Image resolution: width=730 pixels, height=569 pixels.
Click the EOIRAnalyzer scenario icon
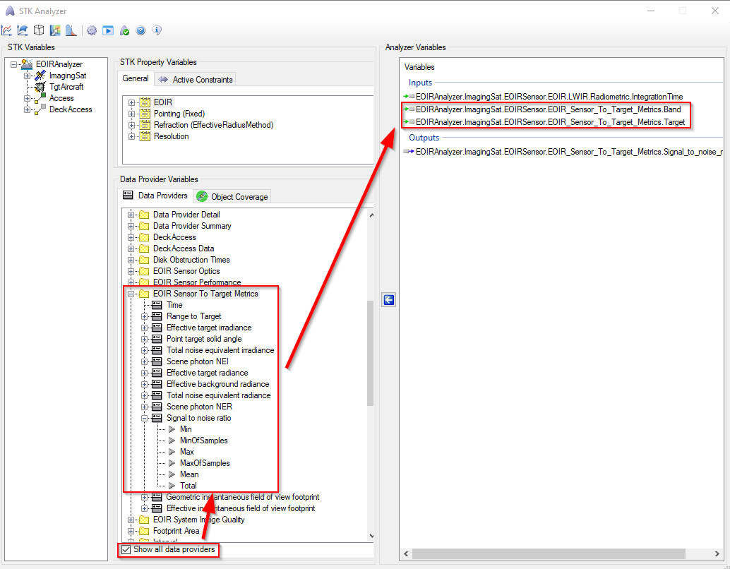(x=27, y=64)
